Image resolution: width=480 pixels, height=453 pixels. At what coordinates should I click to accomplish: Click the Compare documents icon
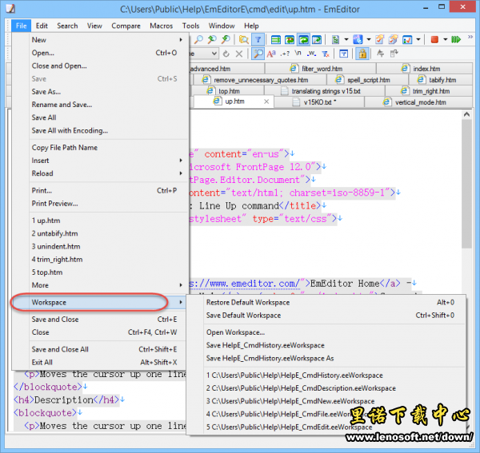click(358, 39)
